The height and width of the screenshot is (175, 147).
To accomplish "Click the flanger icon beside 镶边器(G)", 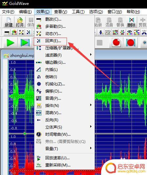I will tap(39, 62).
